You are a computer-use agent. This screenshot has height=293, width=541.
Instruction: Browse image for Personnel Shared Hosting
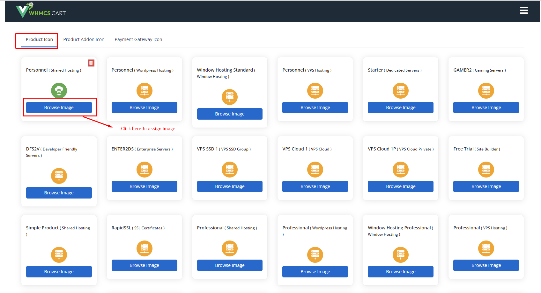click(x=59, y=108)
